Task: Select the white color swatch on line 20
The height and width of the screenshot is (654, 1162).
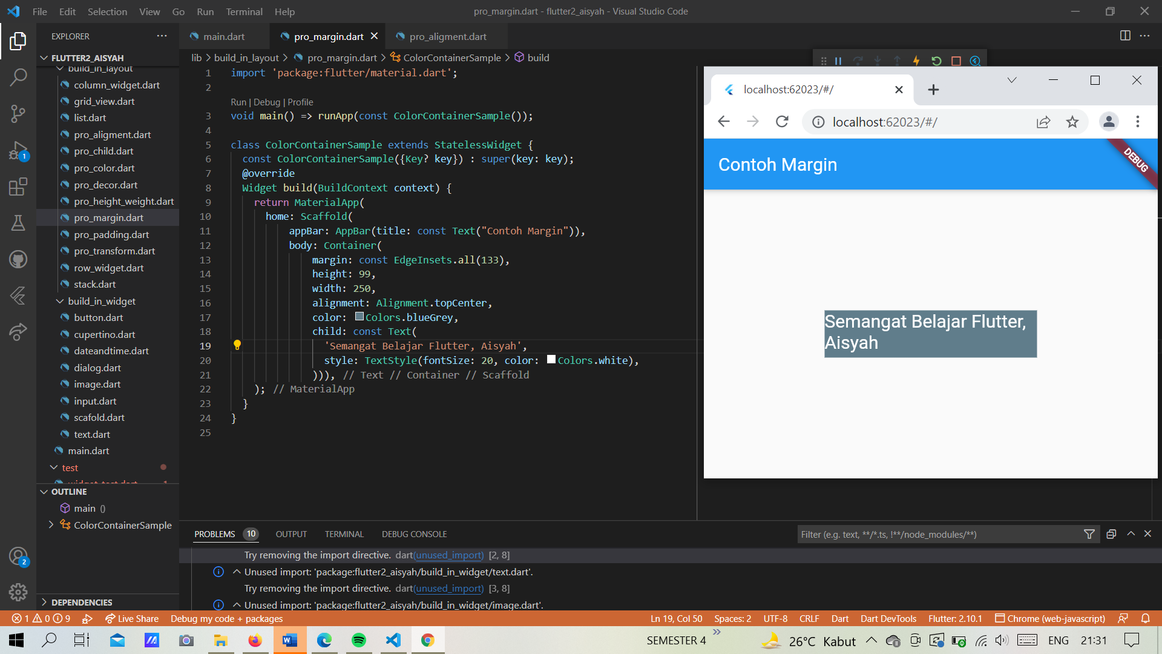Action: 551,359
